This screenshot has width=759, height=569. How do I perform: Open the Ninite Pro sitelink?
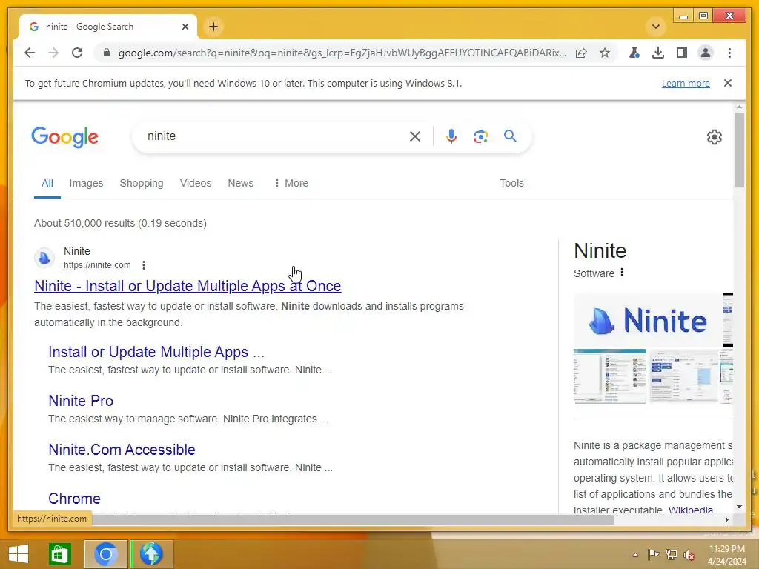pyautogui.click(x=81, y=401)
